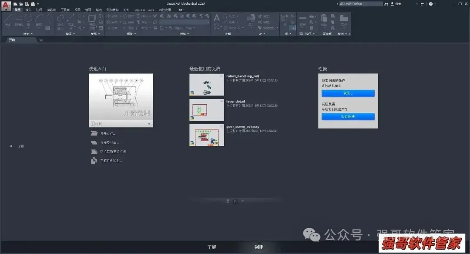The width and height of the screenshot is (470, 254).
Task: Open the lever detail recent document thumbnail
Action: pyautogui.click(x=207, y=110)
